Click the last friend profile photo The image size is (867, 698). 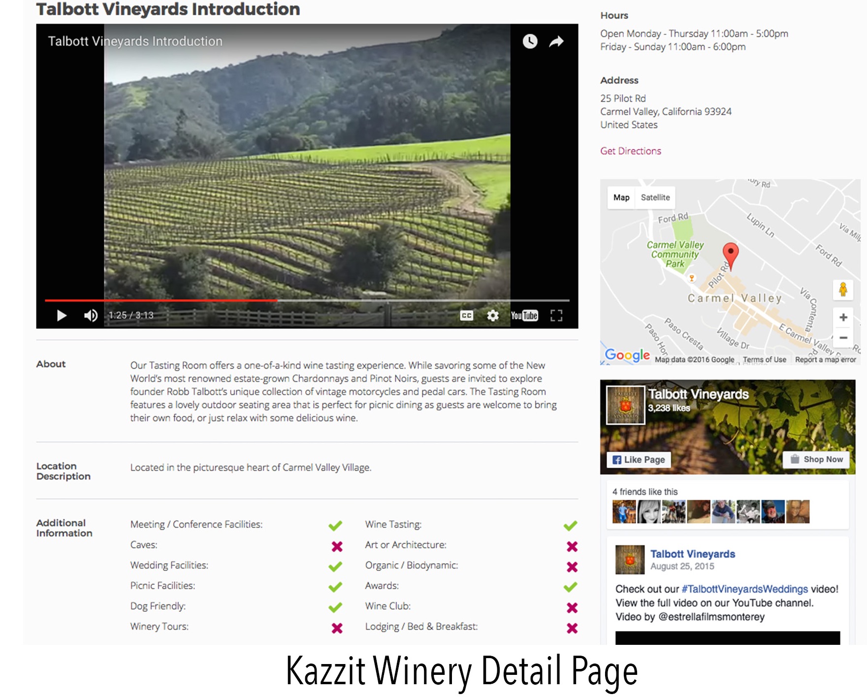coord(798,511)
